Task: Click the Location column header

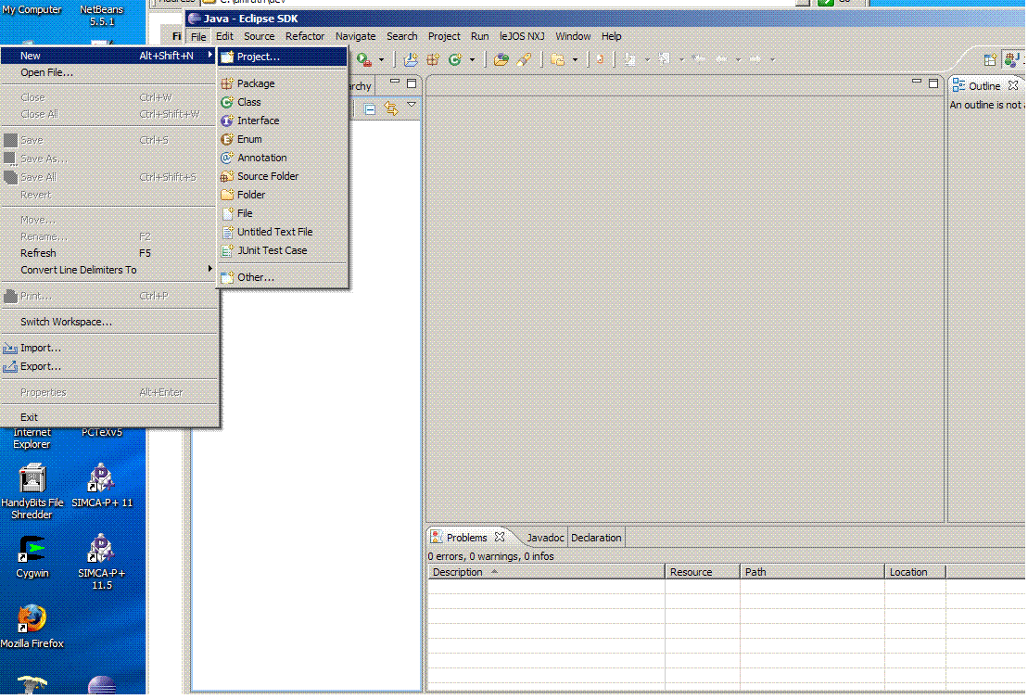Action: click(x=915, y=572)
